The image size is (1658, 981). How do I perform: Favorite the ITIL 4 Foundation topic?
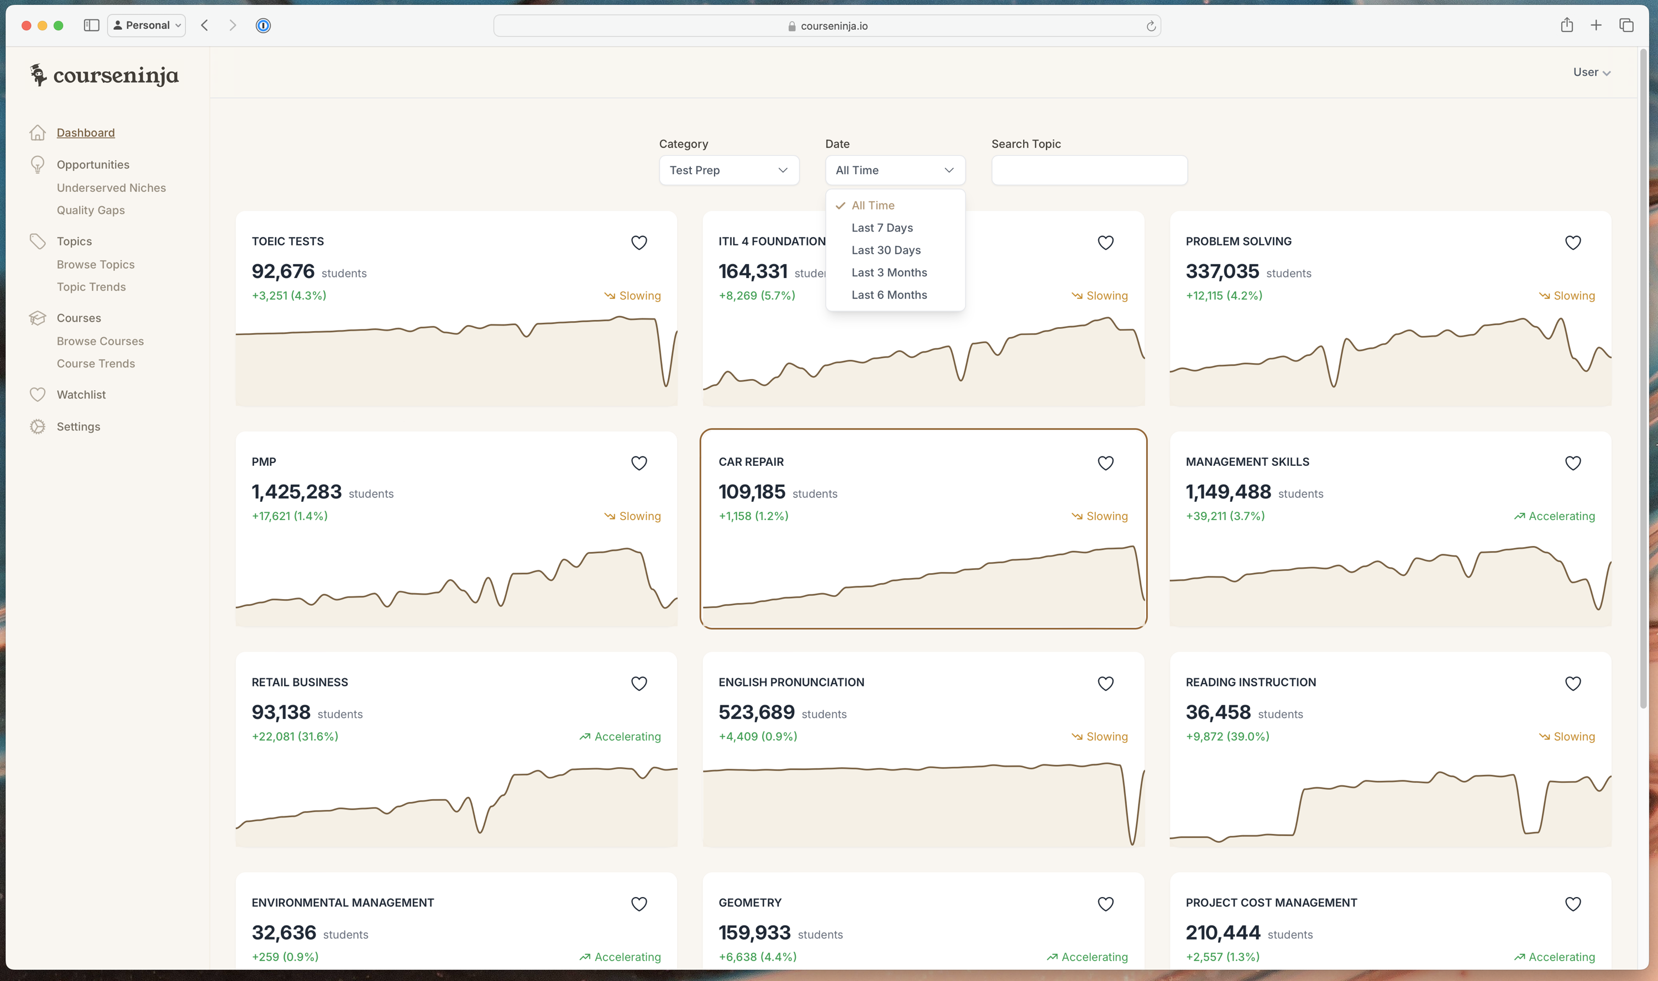[x=1105, y=243]
